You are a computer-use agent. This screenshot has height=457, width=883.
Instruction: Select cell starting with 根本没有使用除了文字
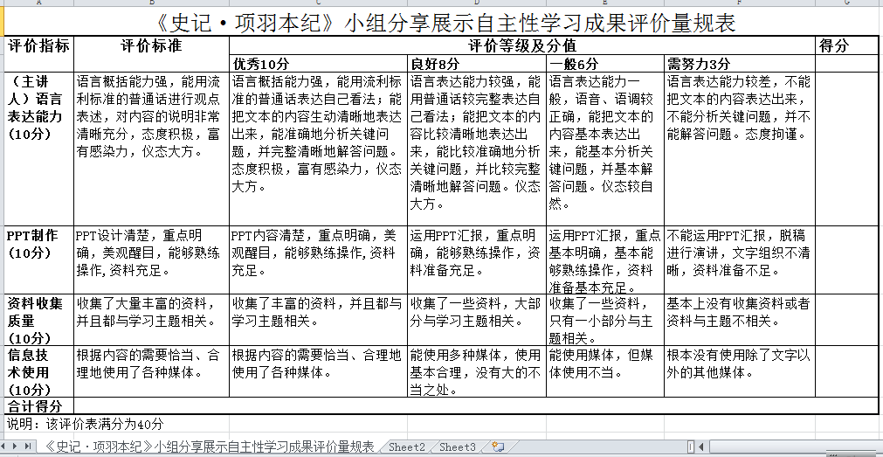tap(740, 371)
